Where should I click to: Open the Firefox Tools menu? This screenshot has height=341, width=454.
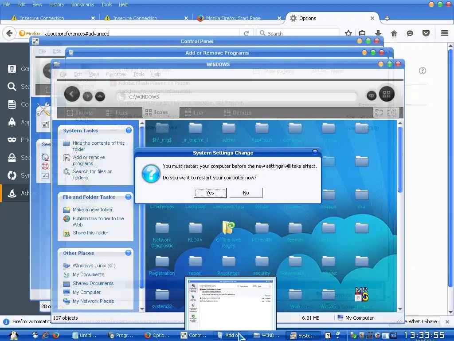point(106,4)
